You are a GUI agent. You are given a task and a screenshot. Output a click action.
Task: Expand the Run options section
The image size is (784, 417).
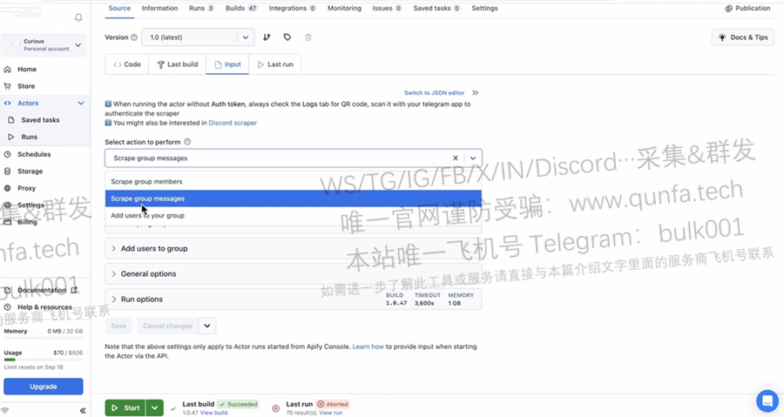click(293, 299)
